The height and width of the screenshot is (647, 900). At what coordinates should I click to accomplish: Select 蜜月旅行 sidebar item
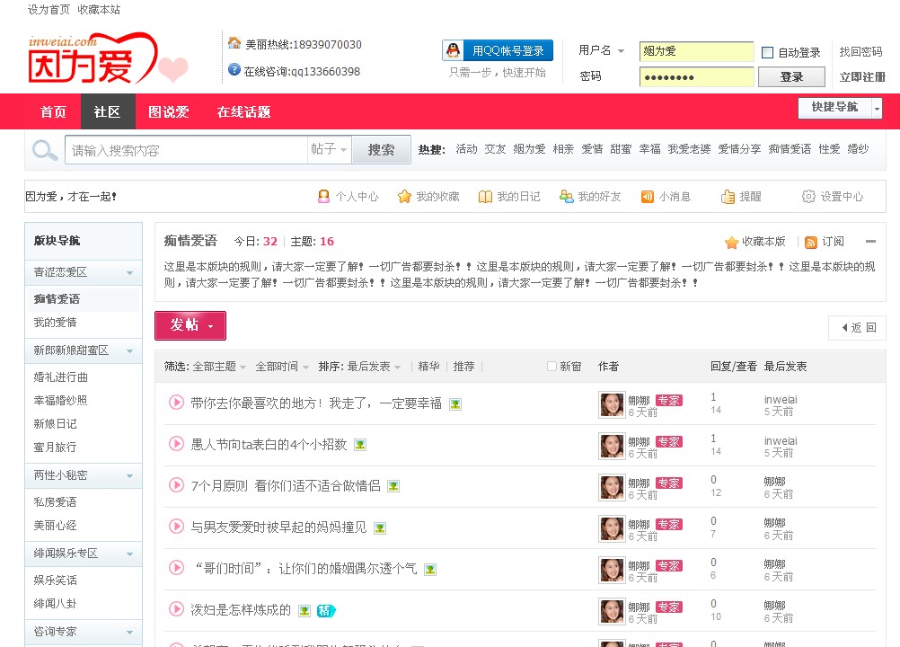pyautogui.click(x=55, y=448)
